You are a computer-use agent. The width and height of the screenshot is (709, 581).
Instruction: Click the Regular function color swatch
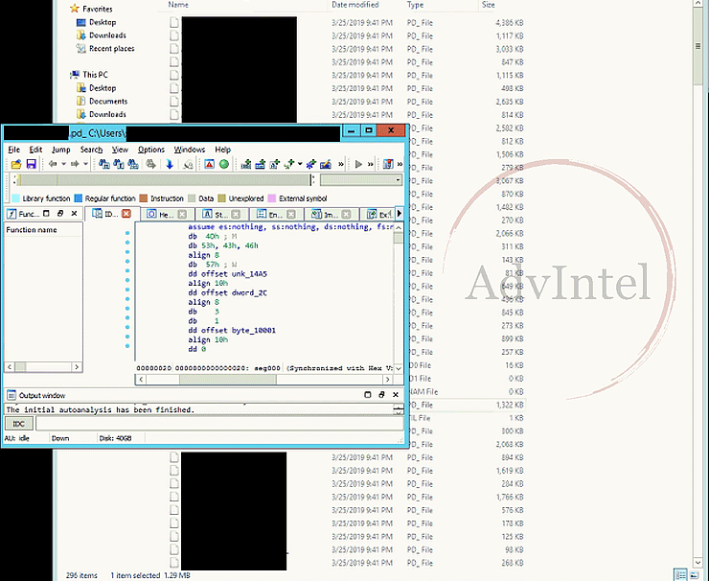point(79,198)
